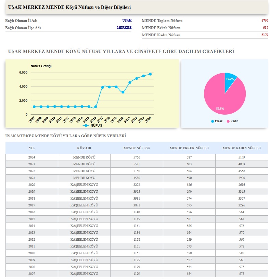
Task: Click the 2024 data point on line chart
Action: 150,74
